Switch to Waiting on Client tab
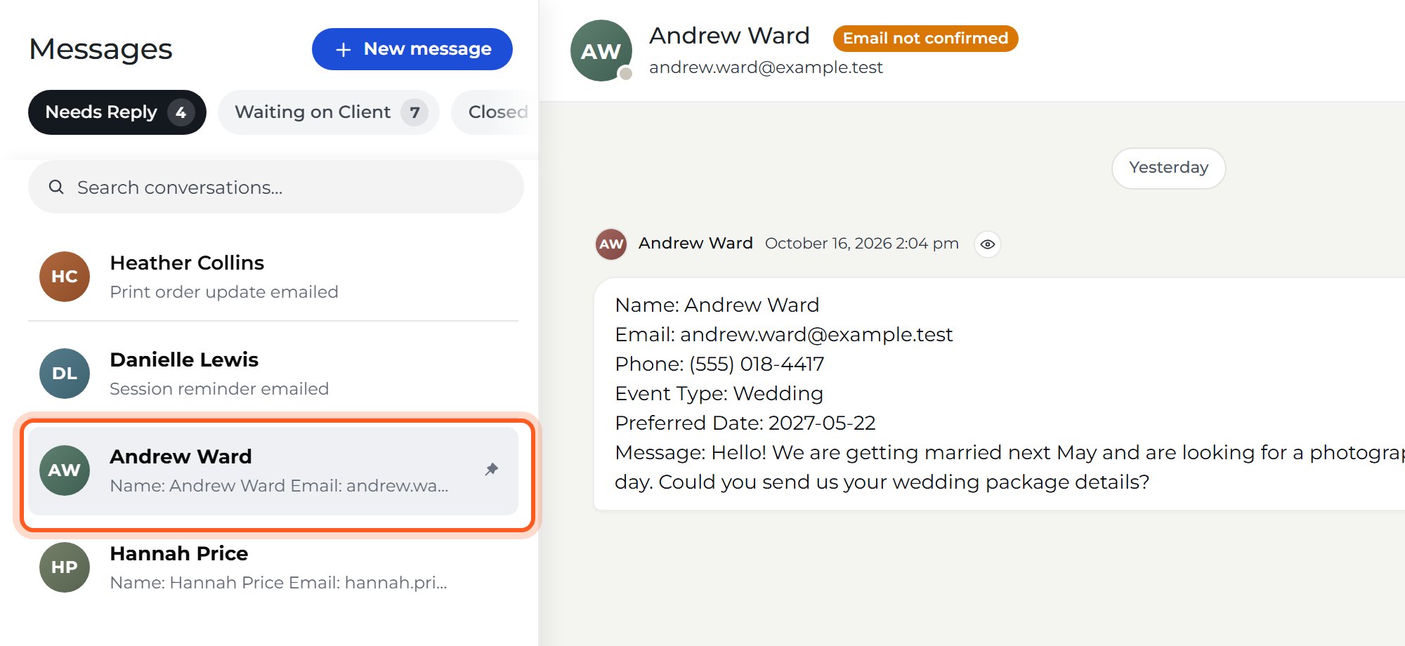Screen dimensions: 1405x646 328,112
